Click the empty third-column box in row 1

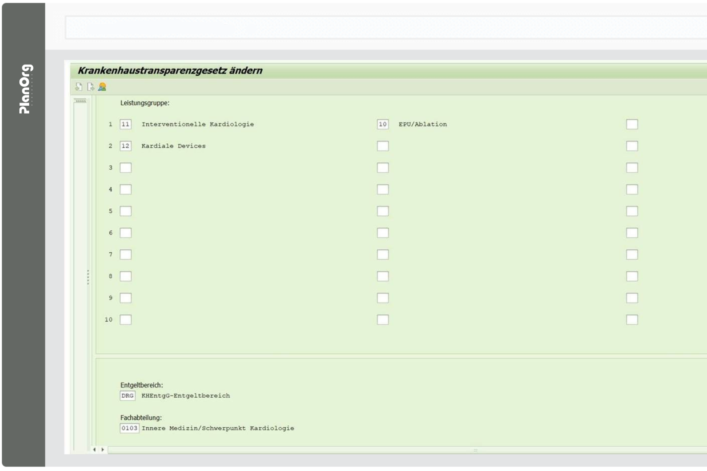pos(632,124)
